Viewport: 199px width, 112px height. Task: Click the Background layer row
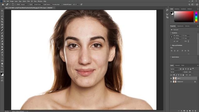coord(183,82)
